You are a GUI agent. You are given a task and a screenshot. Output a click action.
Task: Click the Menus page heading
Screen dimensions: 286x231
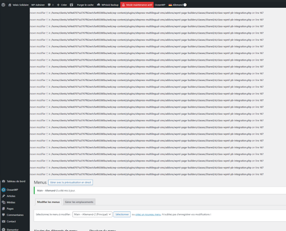click(x=40, y=182)
